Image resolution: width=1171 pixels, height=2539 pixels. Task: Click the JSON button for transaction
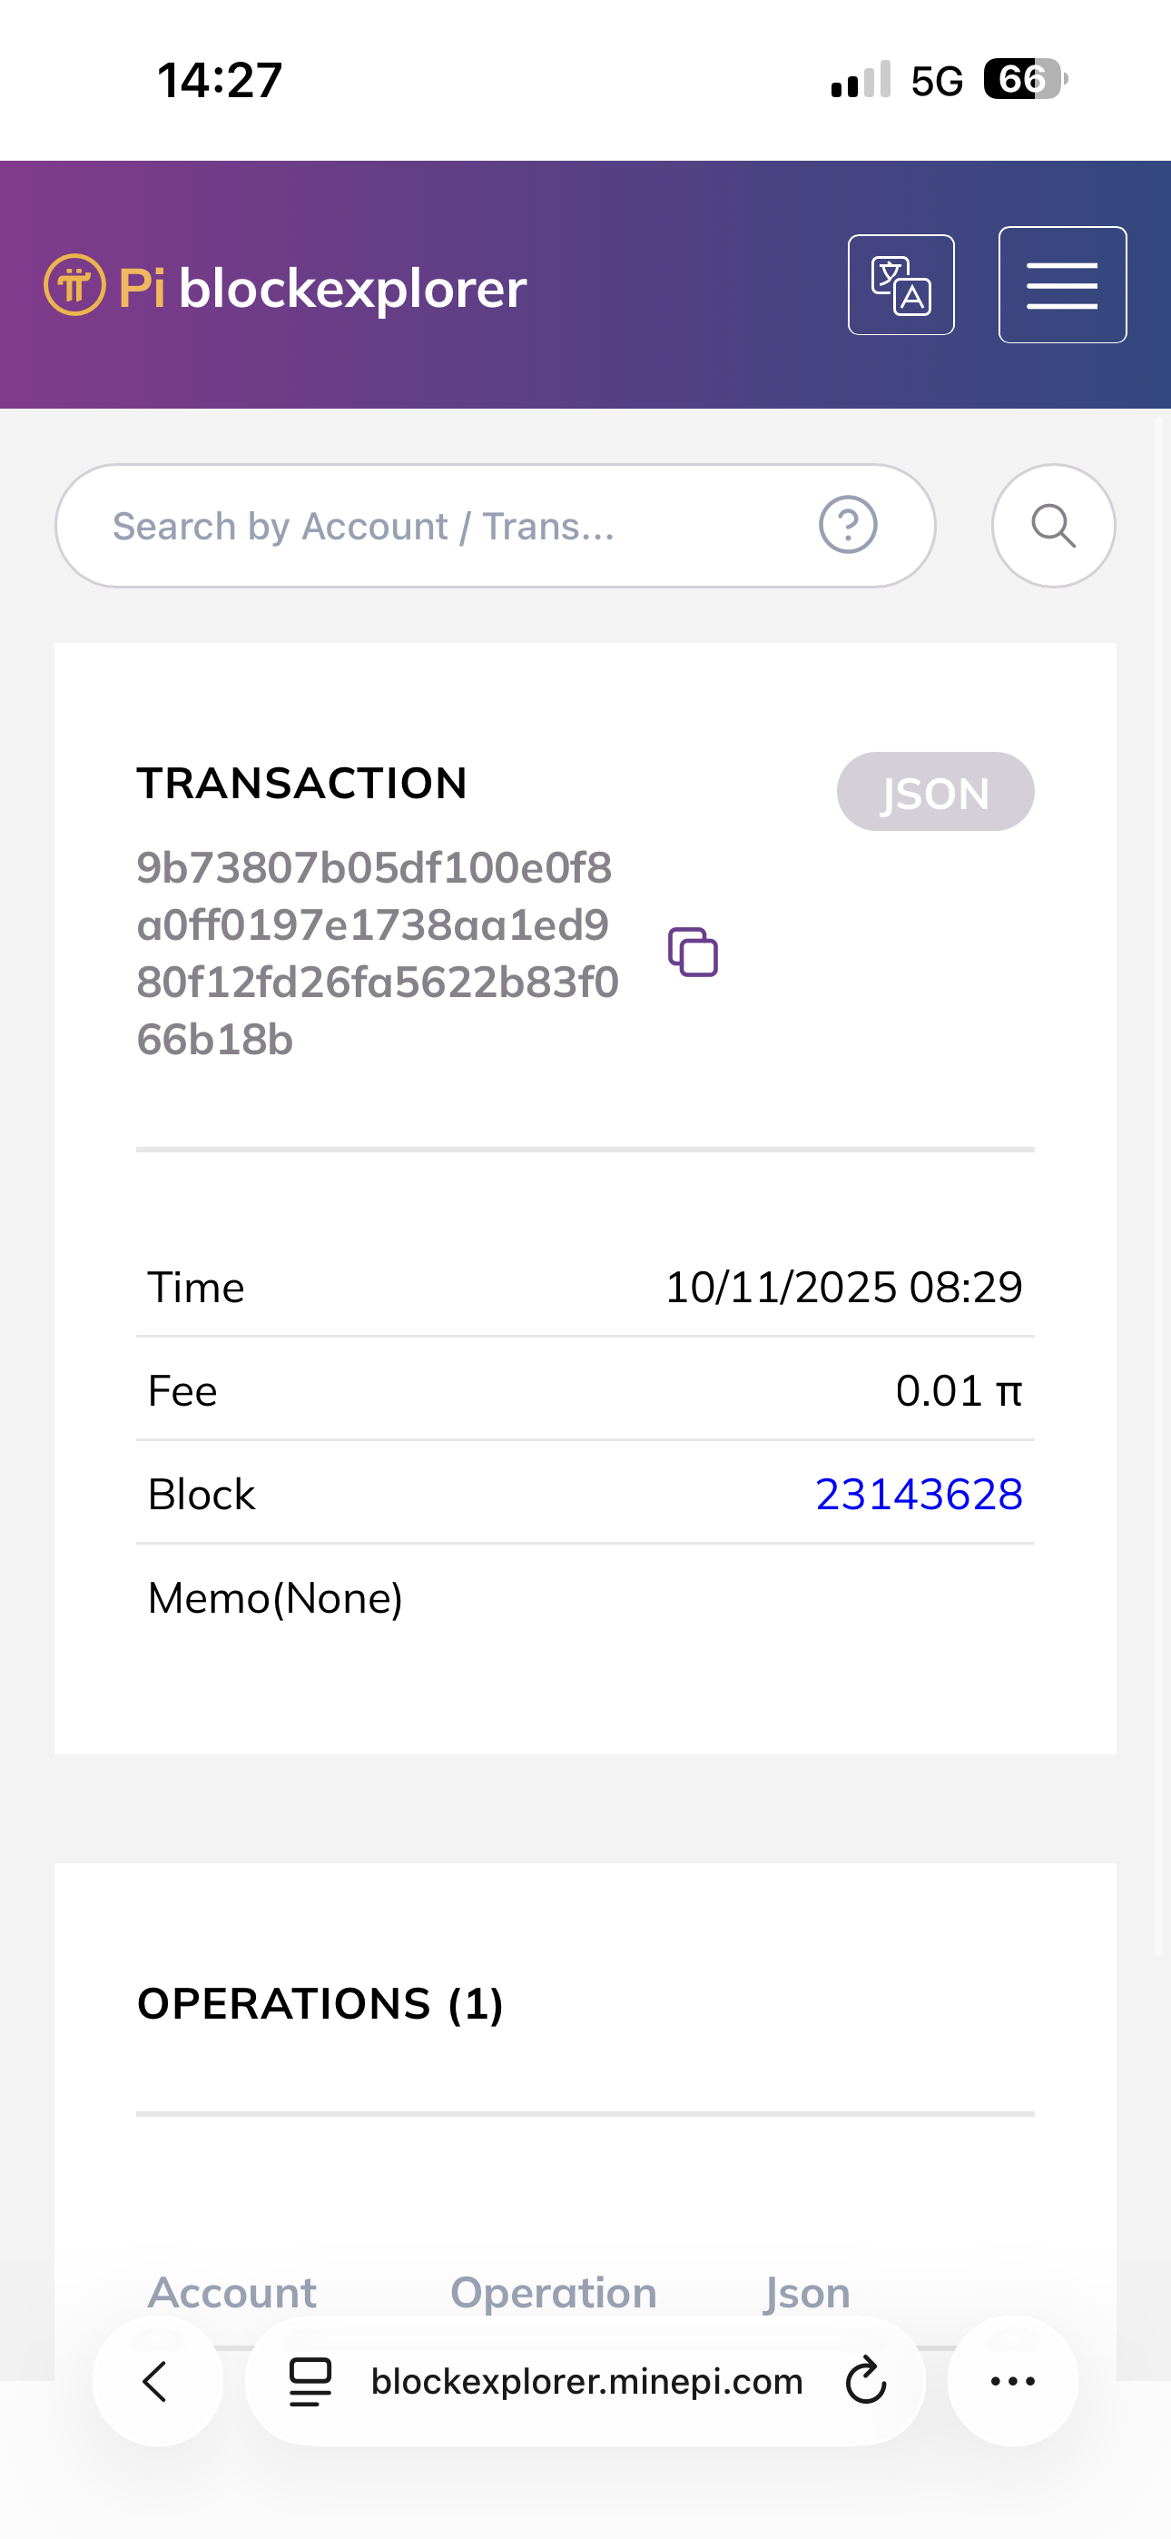click(x=934, y=792)
